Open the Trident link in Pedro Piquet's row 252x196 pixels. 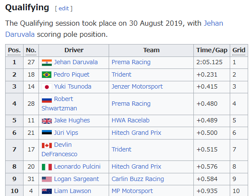pyautogui.click(x=122, y=74)
